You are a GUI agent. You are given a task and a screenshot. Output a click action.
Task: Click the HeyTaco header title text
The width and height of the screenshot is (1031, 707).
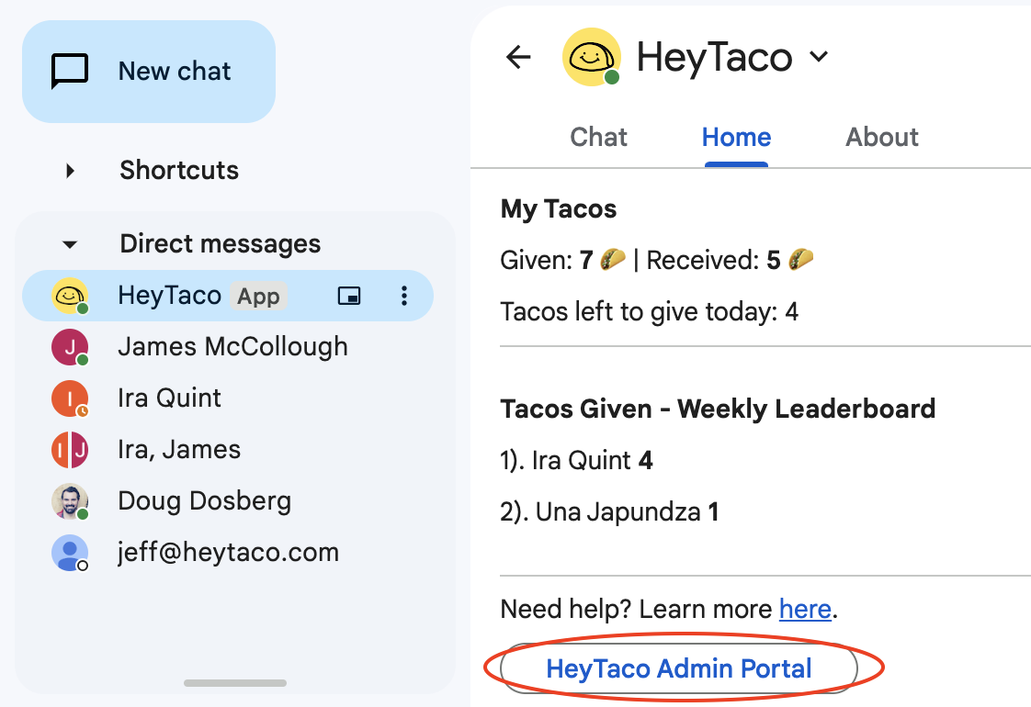(714, 57)
